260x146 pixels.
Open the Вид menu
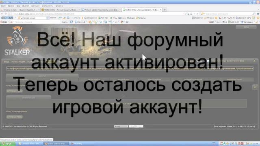coord(18,6)
